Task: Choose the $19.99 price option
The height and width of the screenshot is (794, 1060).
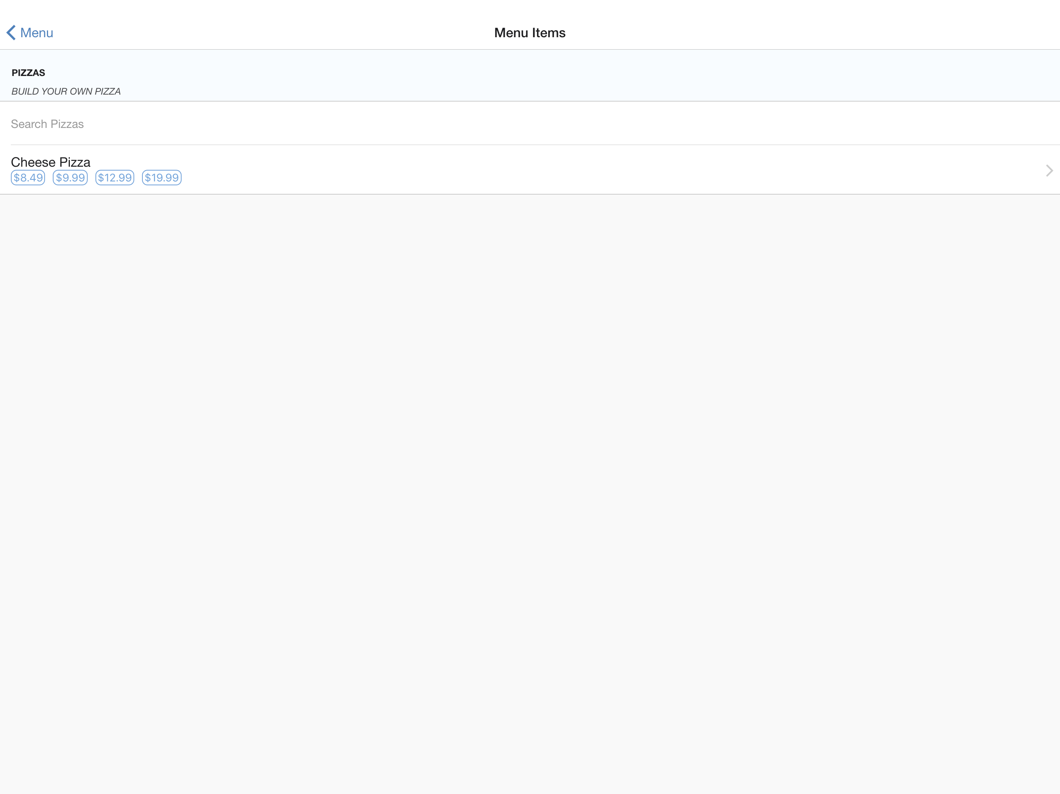Action: [161, 178]
